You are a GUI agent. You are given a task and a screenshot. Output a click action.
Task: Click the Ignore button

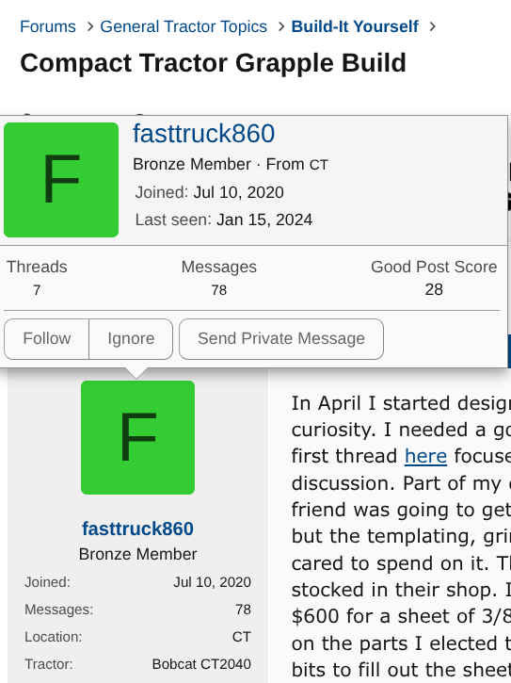coord(131,339)
